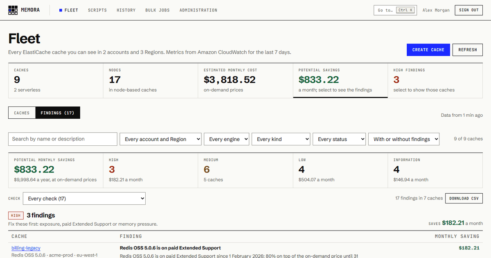Click the Finding column header
This screenshot has width=491, height=258.
(131, 236)
